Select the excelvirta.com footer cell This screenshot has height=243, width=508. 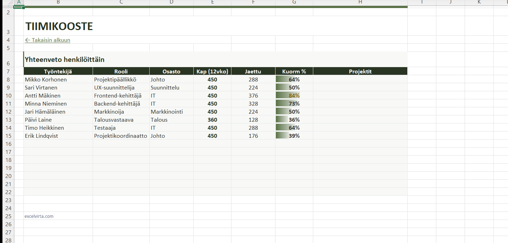pyautogui.click(x=39, y=216)
